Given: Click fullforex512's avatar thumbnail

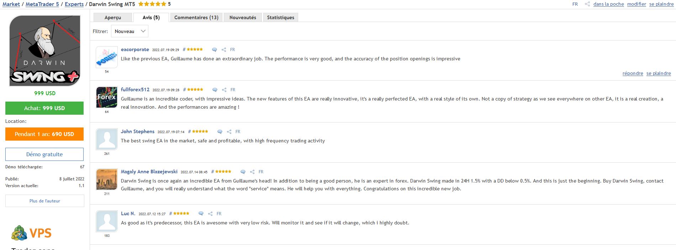Looking at the screenshot, I should point(107,97).
